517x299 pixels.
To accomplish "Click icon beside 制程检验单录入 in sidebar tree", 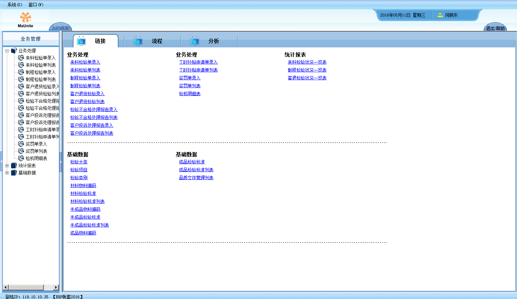I will (x=21, y=72).
